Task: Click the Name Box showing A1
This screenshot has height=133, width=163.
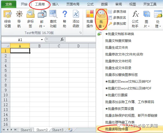Action: pos(20,40)
